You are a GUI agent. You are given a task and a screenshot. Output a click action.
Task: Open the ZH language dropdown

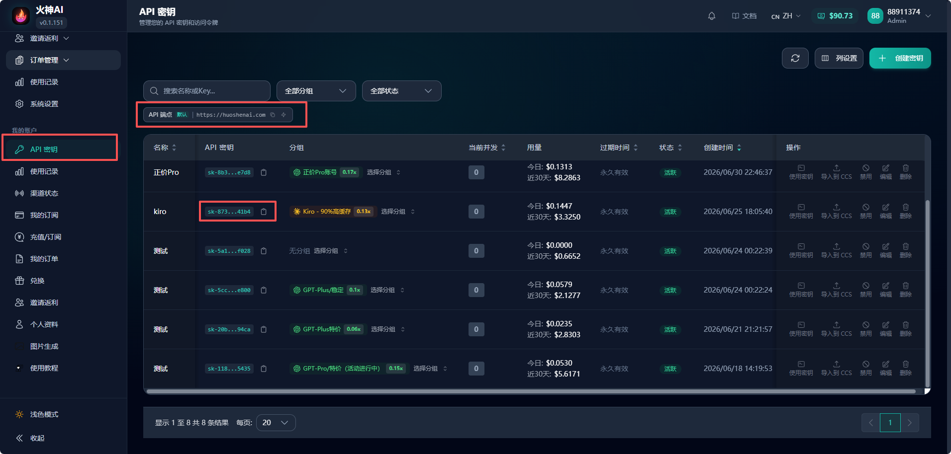(786, 16)
